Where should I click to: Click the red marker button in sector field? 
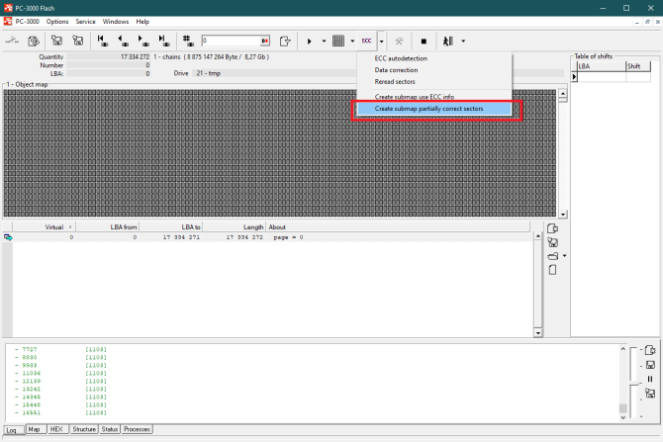[x=265, y=41]
